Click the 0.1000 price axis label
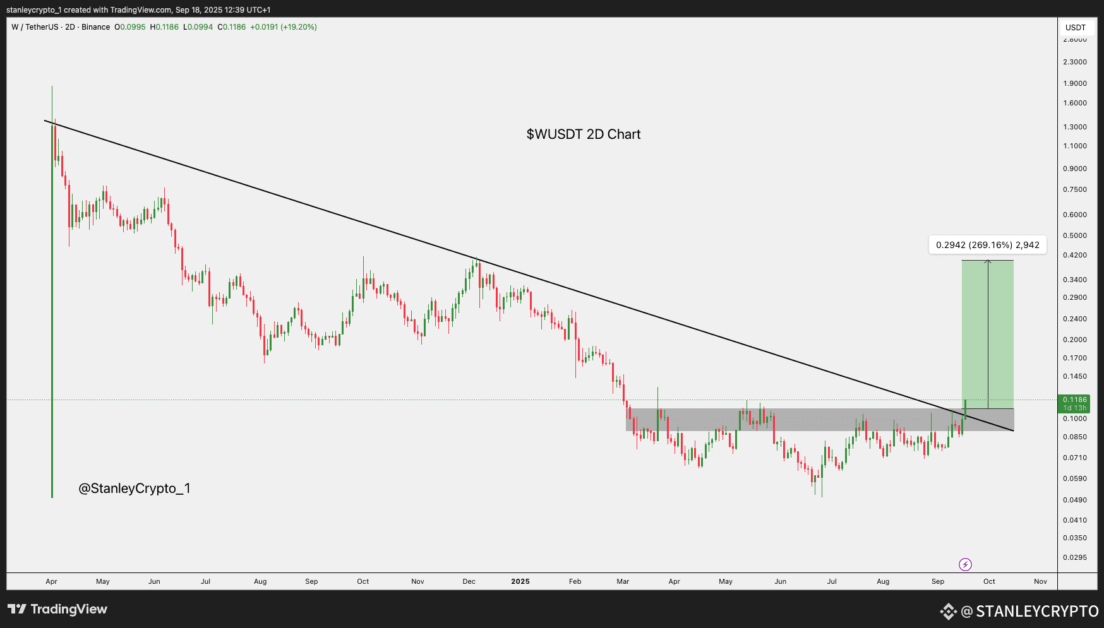 [x=1075, y=418]
